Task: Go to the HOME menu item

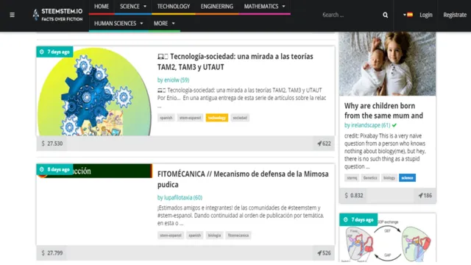Action: 102,7
